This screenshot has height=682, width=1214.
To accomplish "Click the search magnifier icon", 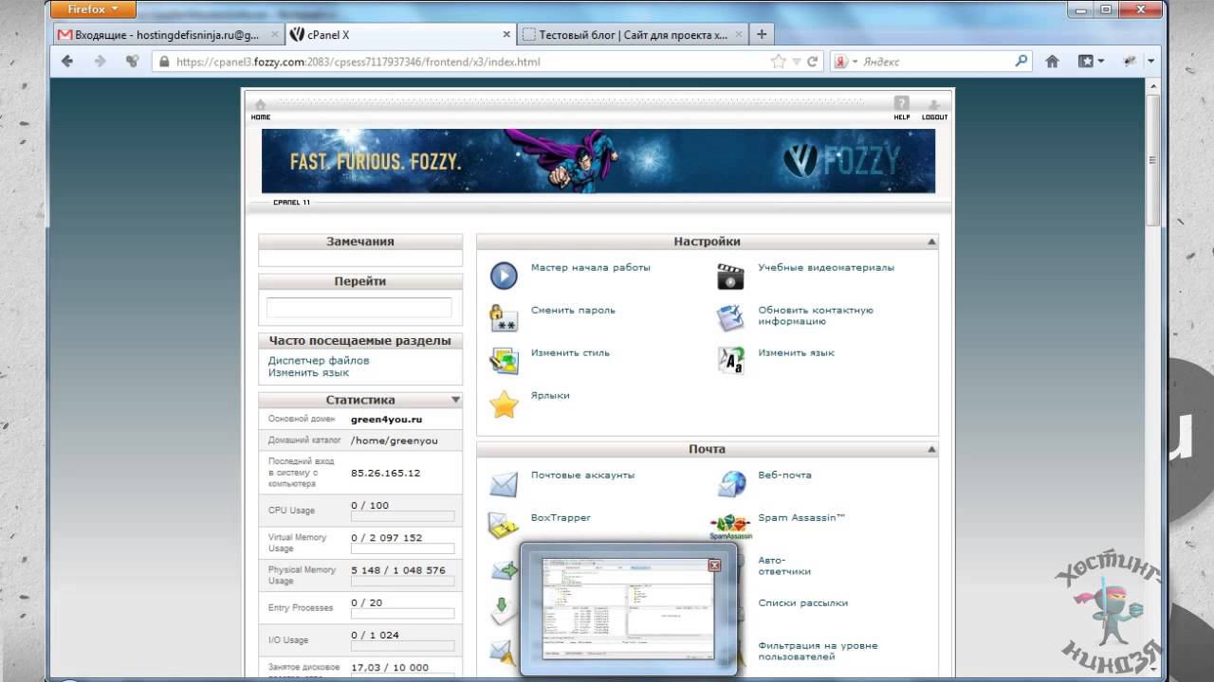I will coord(1021,62).
